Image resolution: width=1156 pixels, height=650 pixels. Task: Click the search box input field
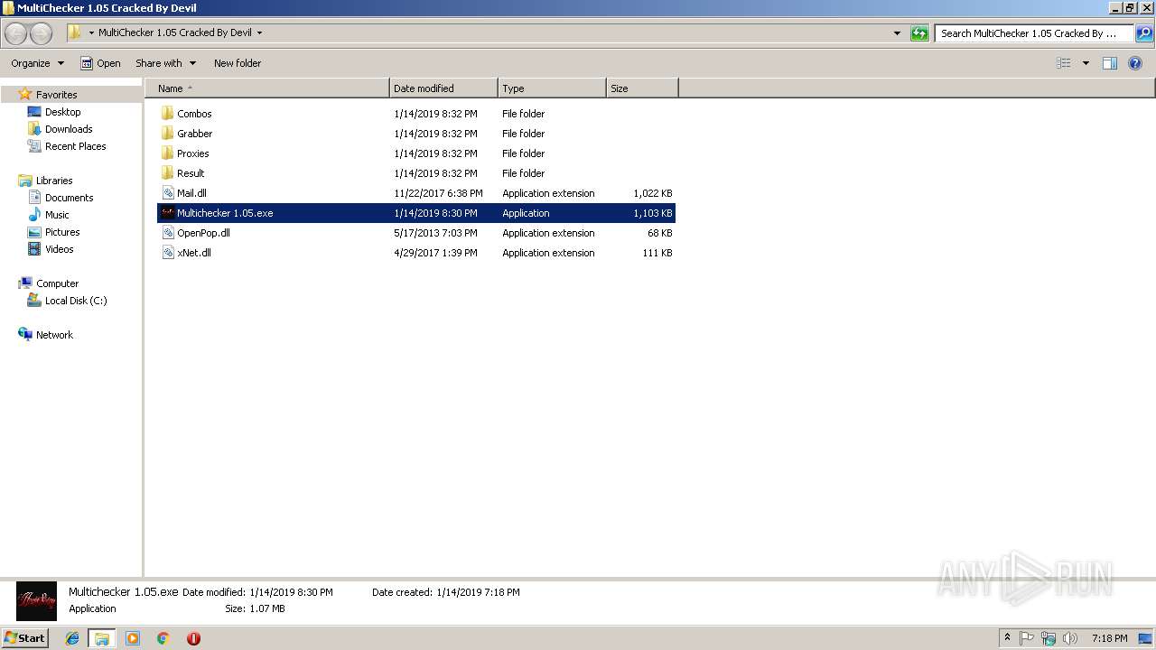click(1034, 33)
